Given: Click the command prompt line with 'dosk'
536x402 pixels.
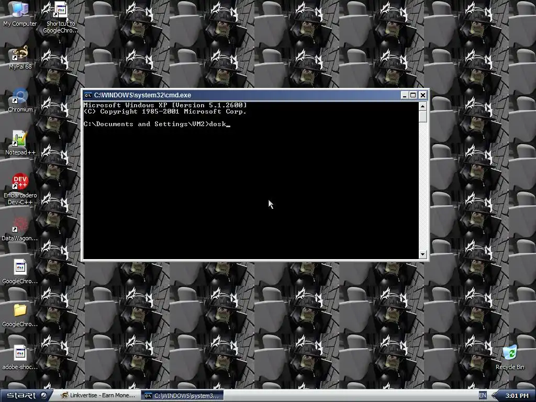Looking at the screenshot, I should click(157, 124).
